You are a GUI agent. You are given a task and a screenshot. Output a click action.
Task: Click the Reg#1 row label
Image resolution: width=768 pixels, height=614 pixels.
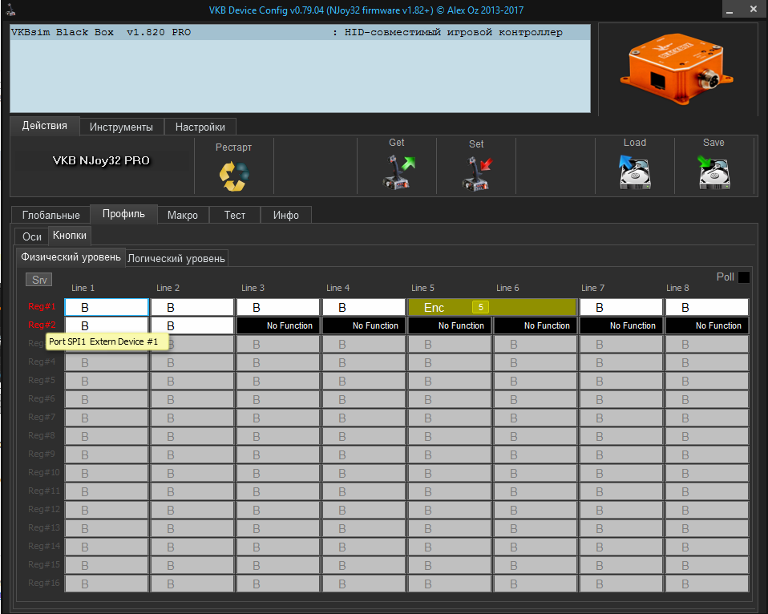[42, 306]
